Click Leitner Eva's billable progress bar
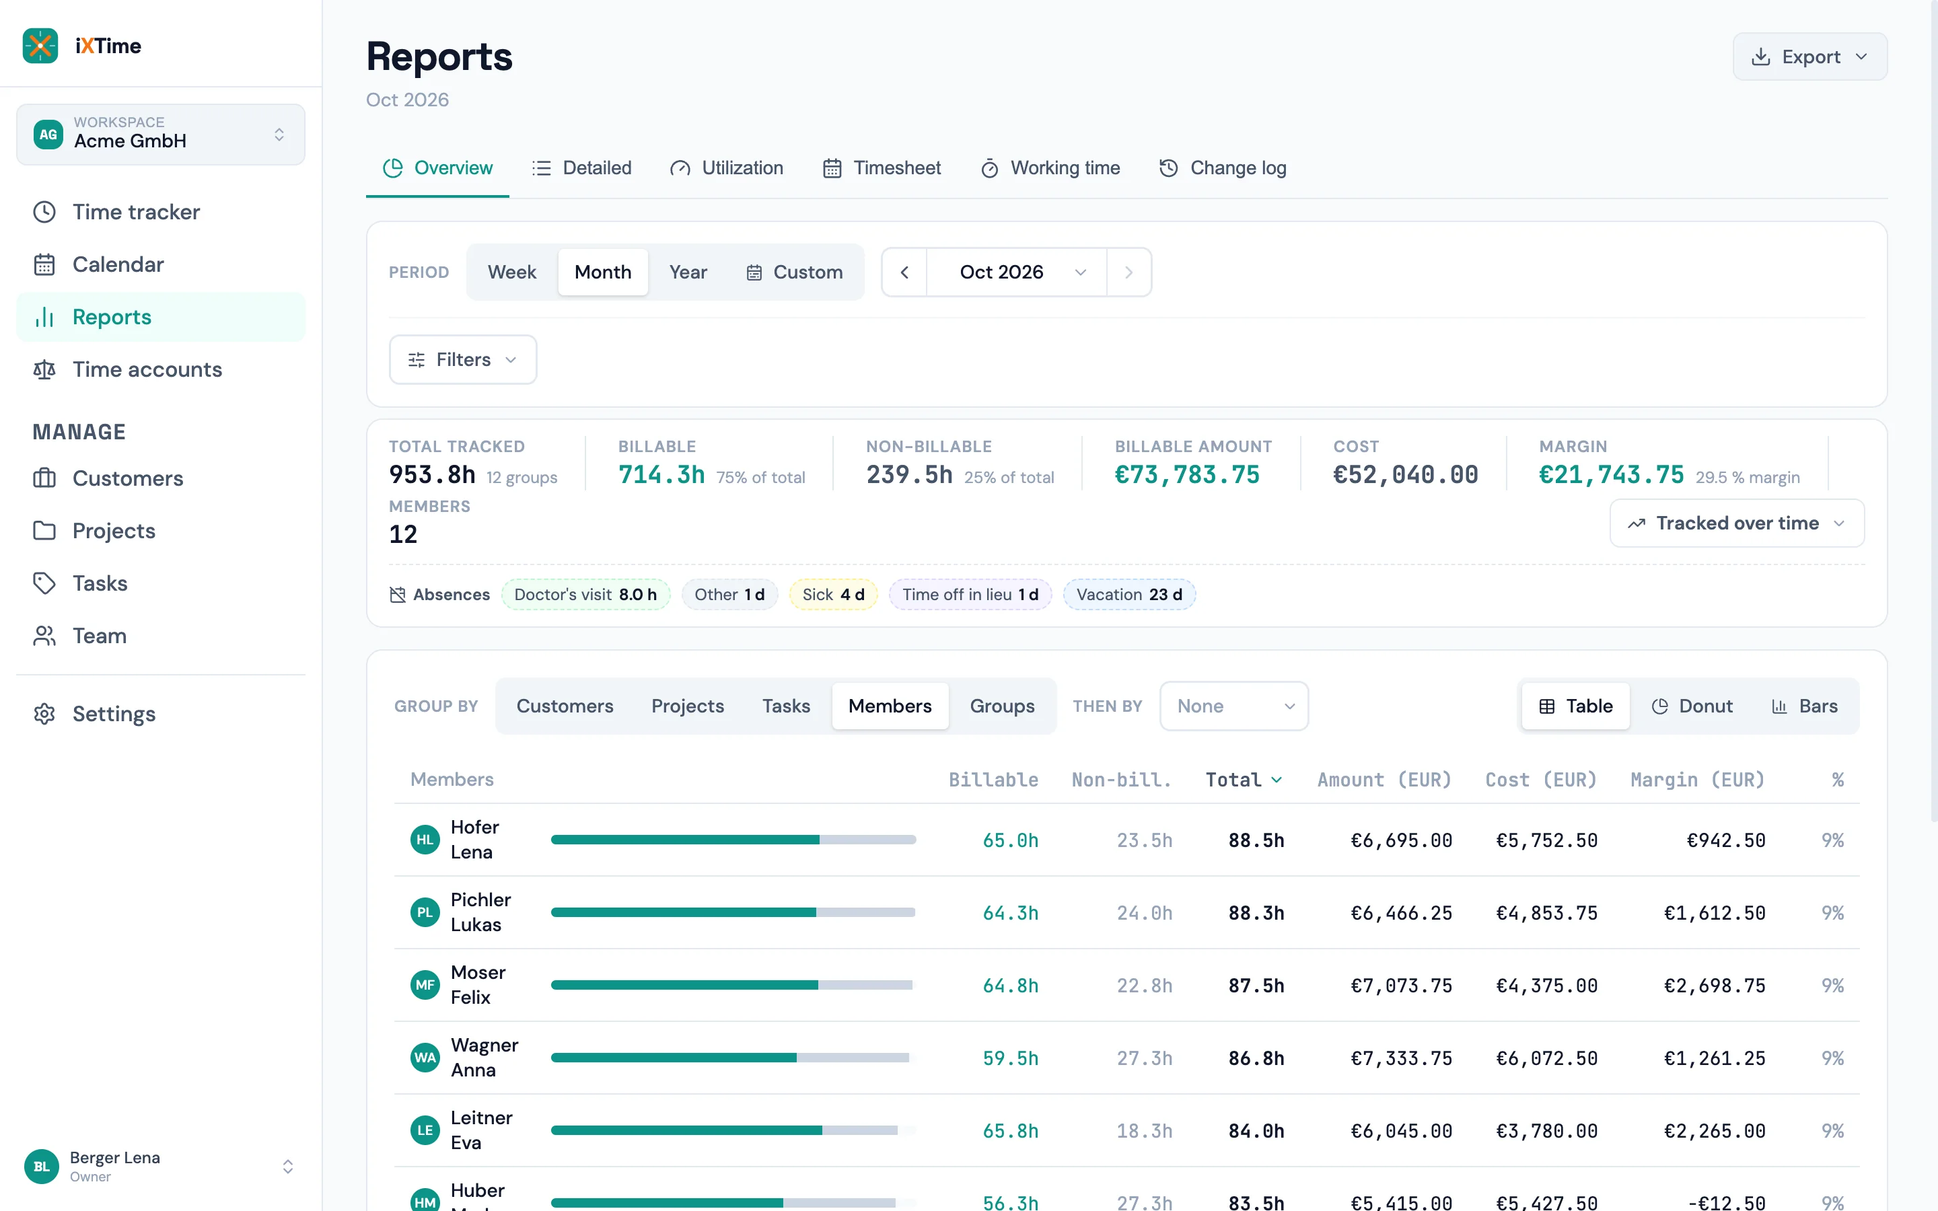1938x1211 pixels. click(x=733, y=1130)
